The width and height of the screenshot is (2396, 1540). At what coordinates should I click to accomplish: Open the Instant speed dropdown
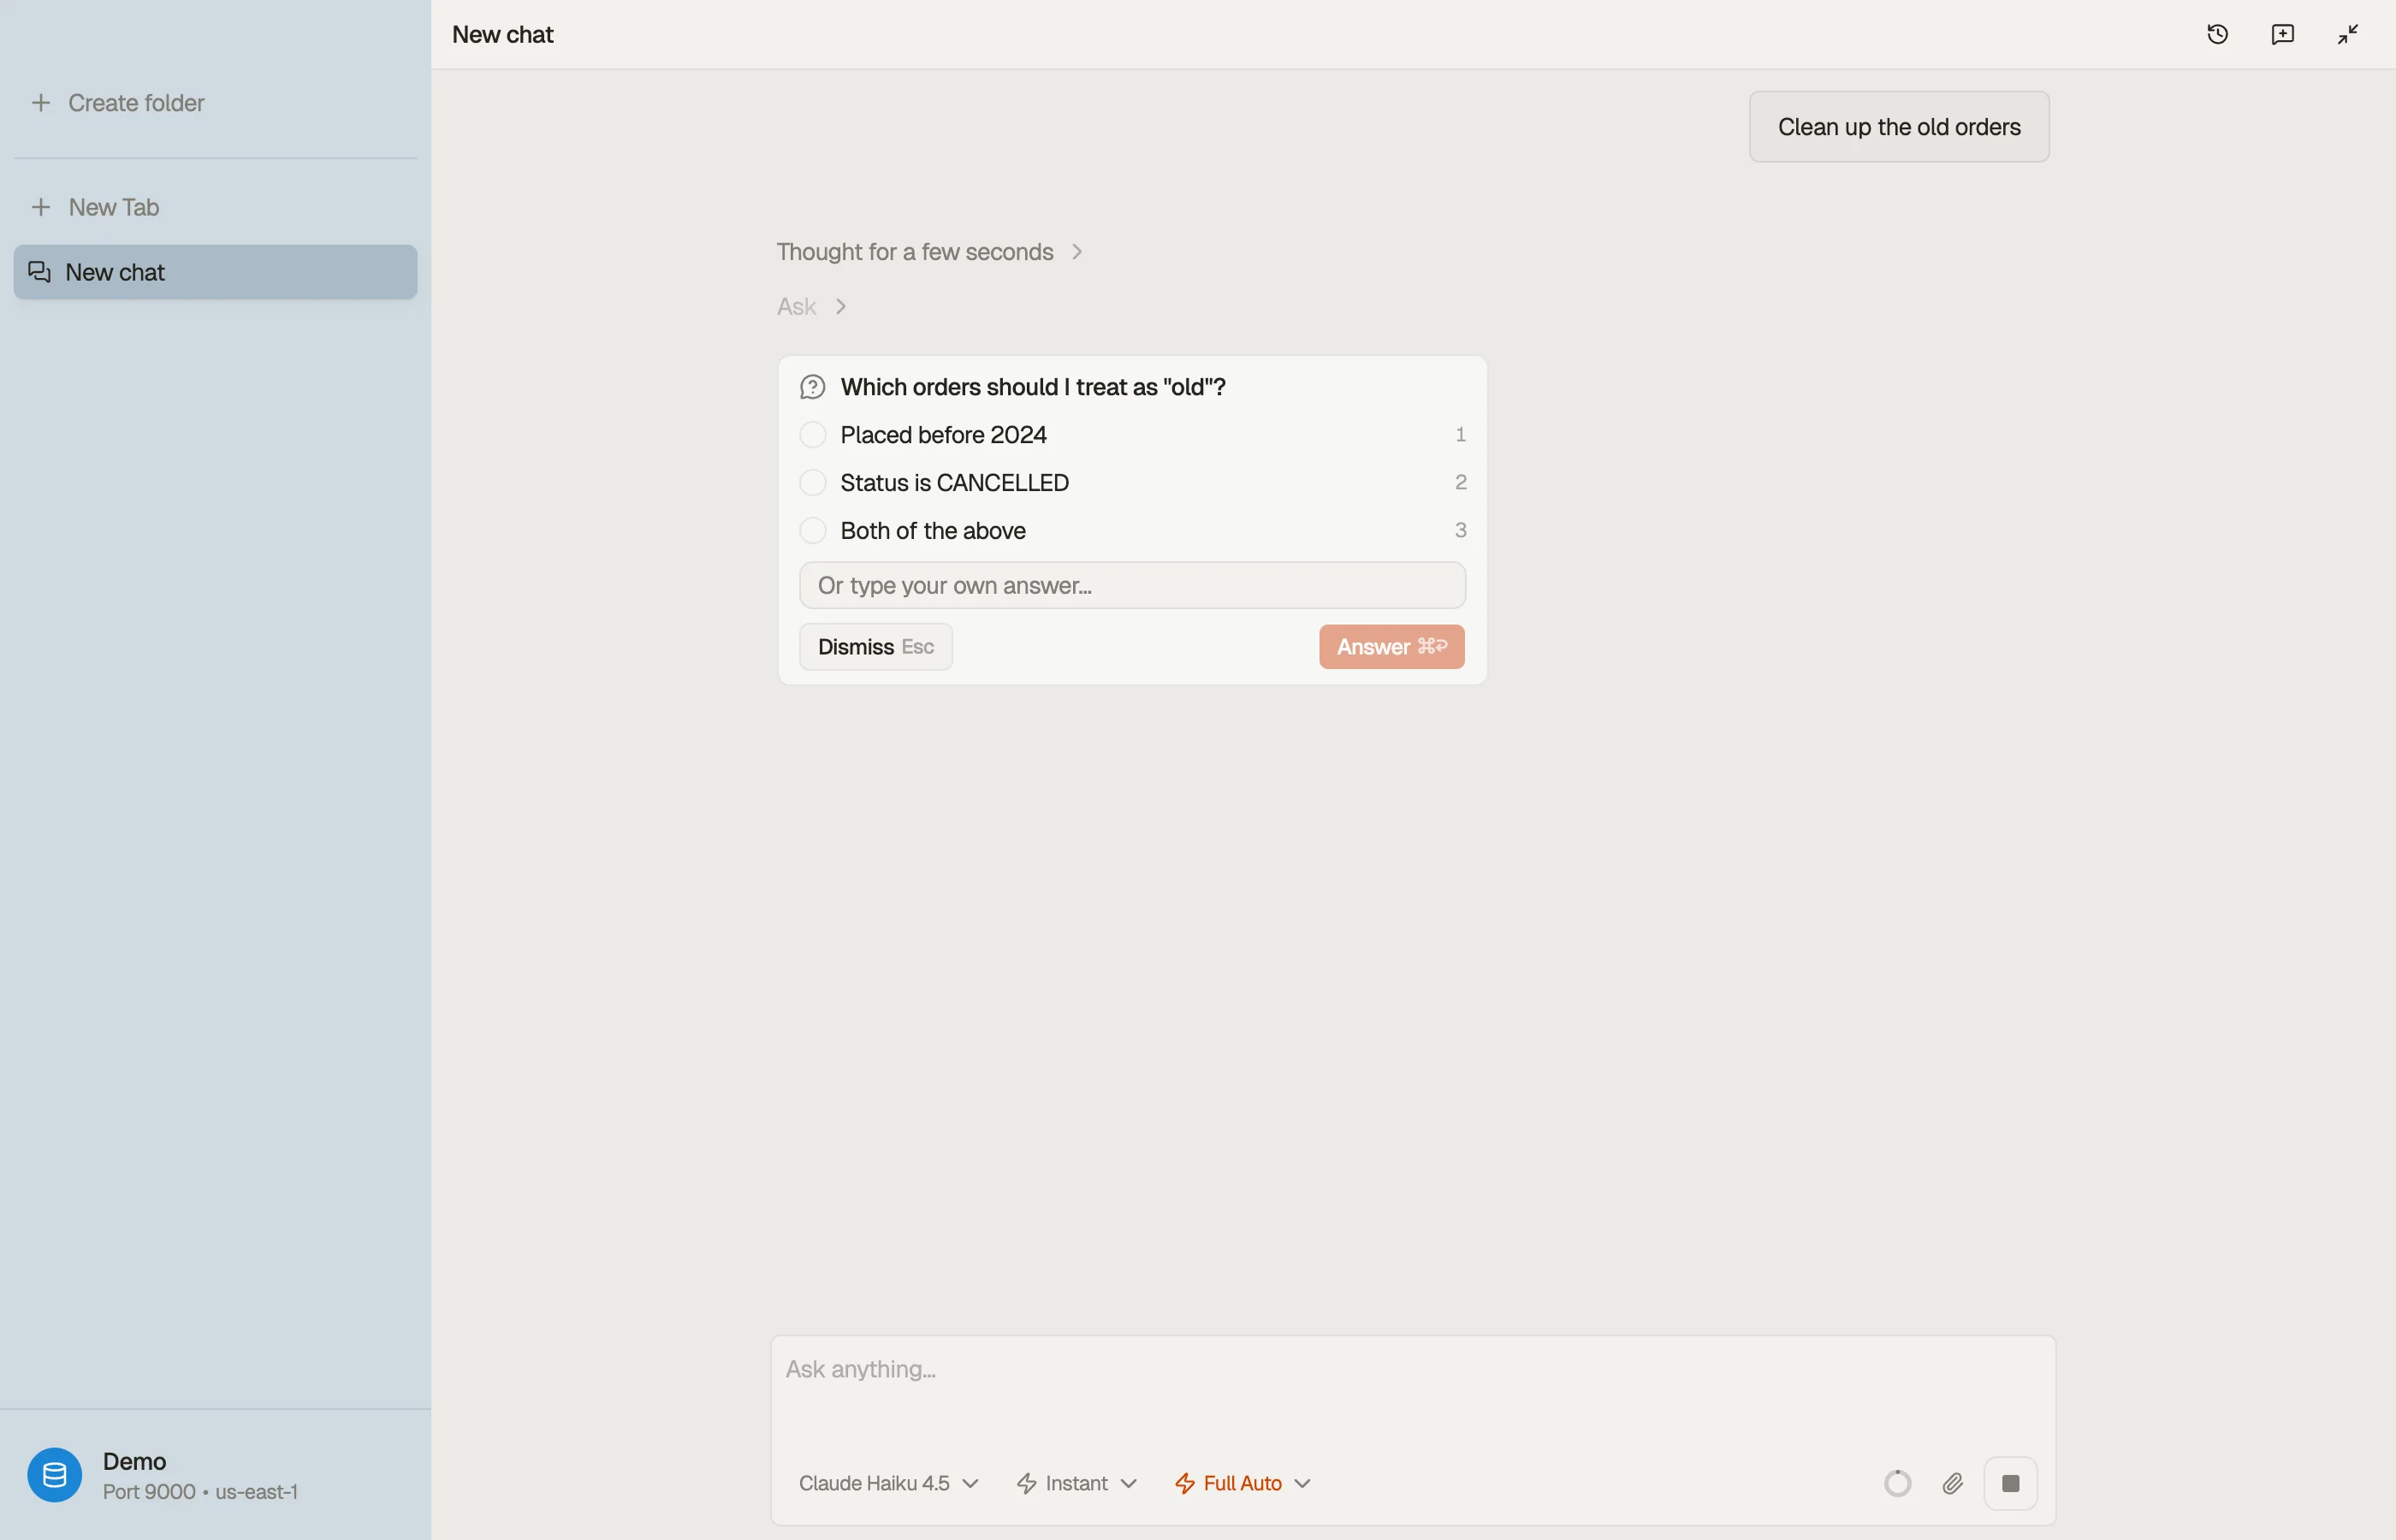point(1076,1483)
